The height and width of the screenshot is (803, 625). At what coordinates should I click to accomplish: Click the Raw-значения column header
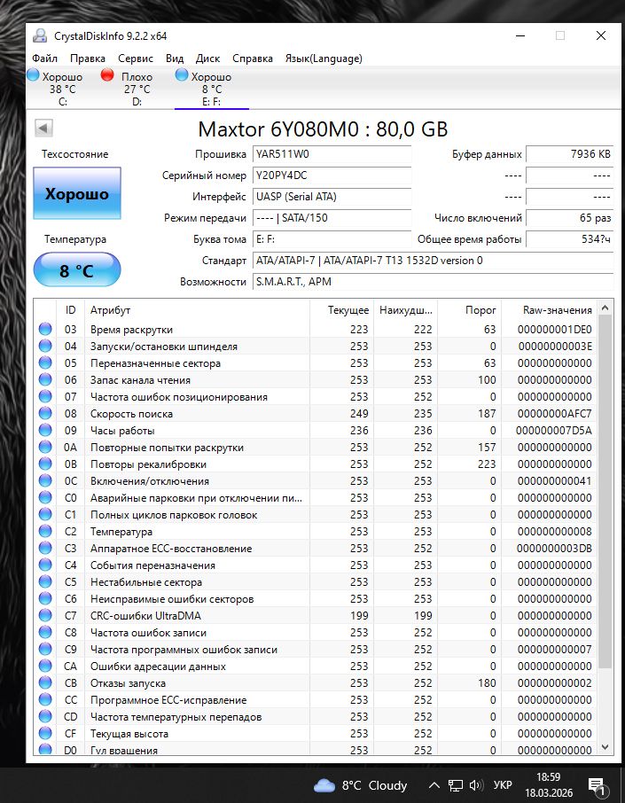[x=549, y=310]
